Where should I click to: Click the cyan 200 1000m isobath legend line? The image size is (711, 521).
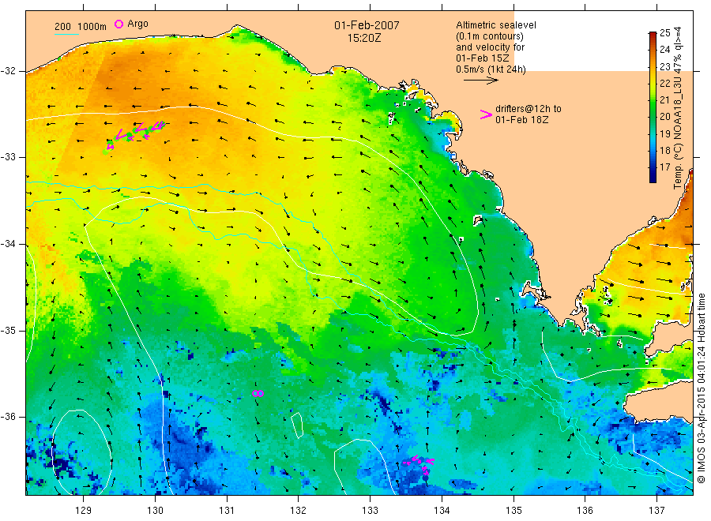pyautogui.click(x=66, y=35)
